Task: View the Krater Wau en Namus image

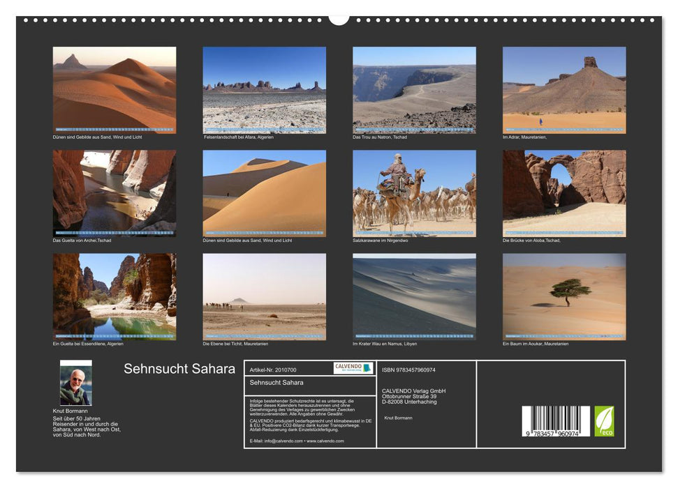Action: click(x=414, y=296)
